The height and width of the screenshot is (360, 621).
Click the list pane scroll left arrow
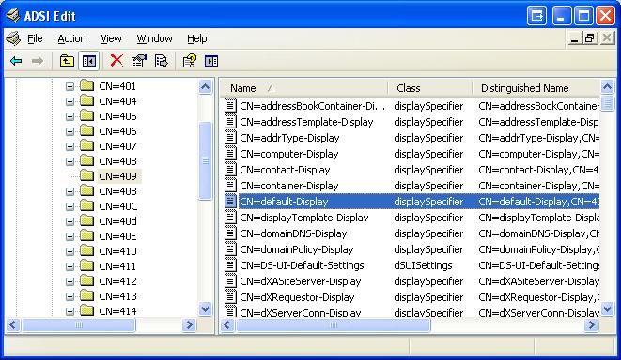227,324
